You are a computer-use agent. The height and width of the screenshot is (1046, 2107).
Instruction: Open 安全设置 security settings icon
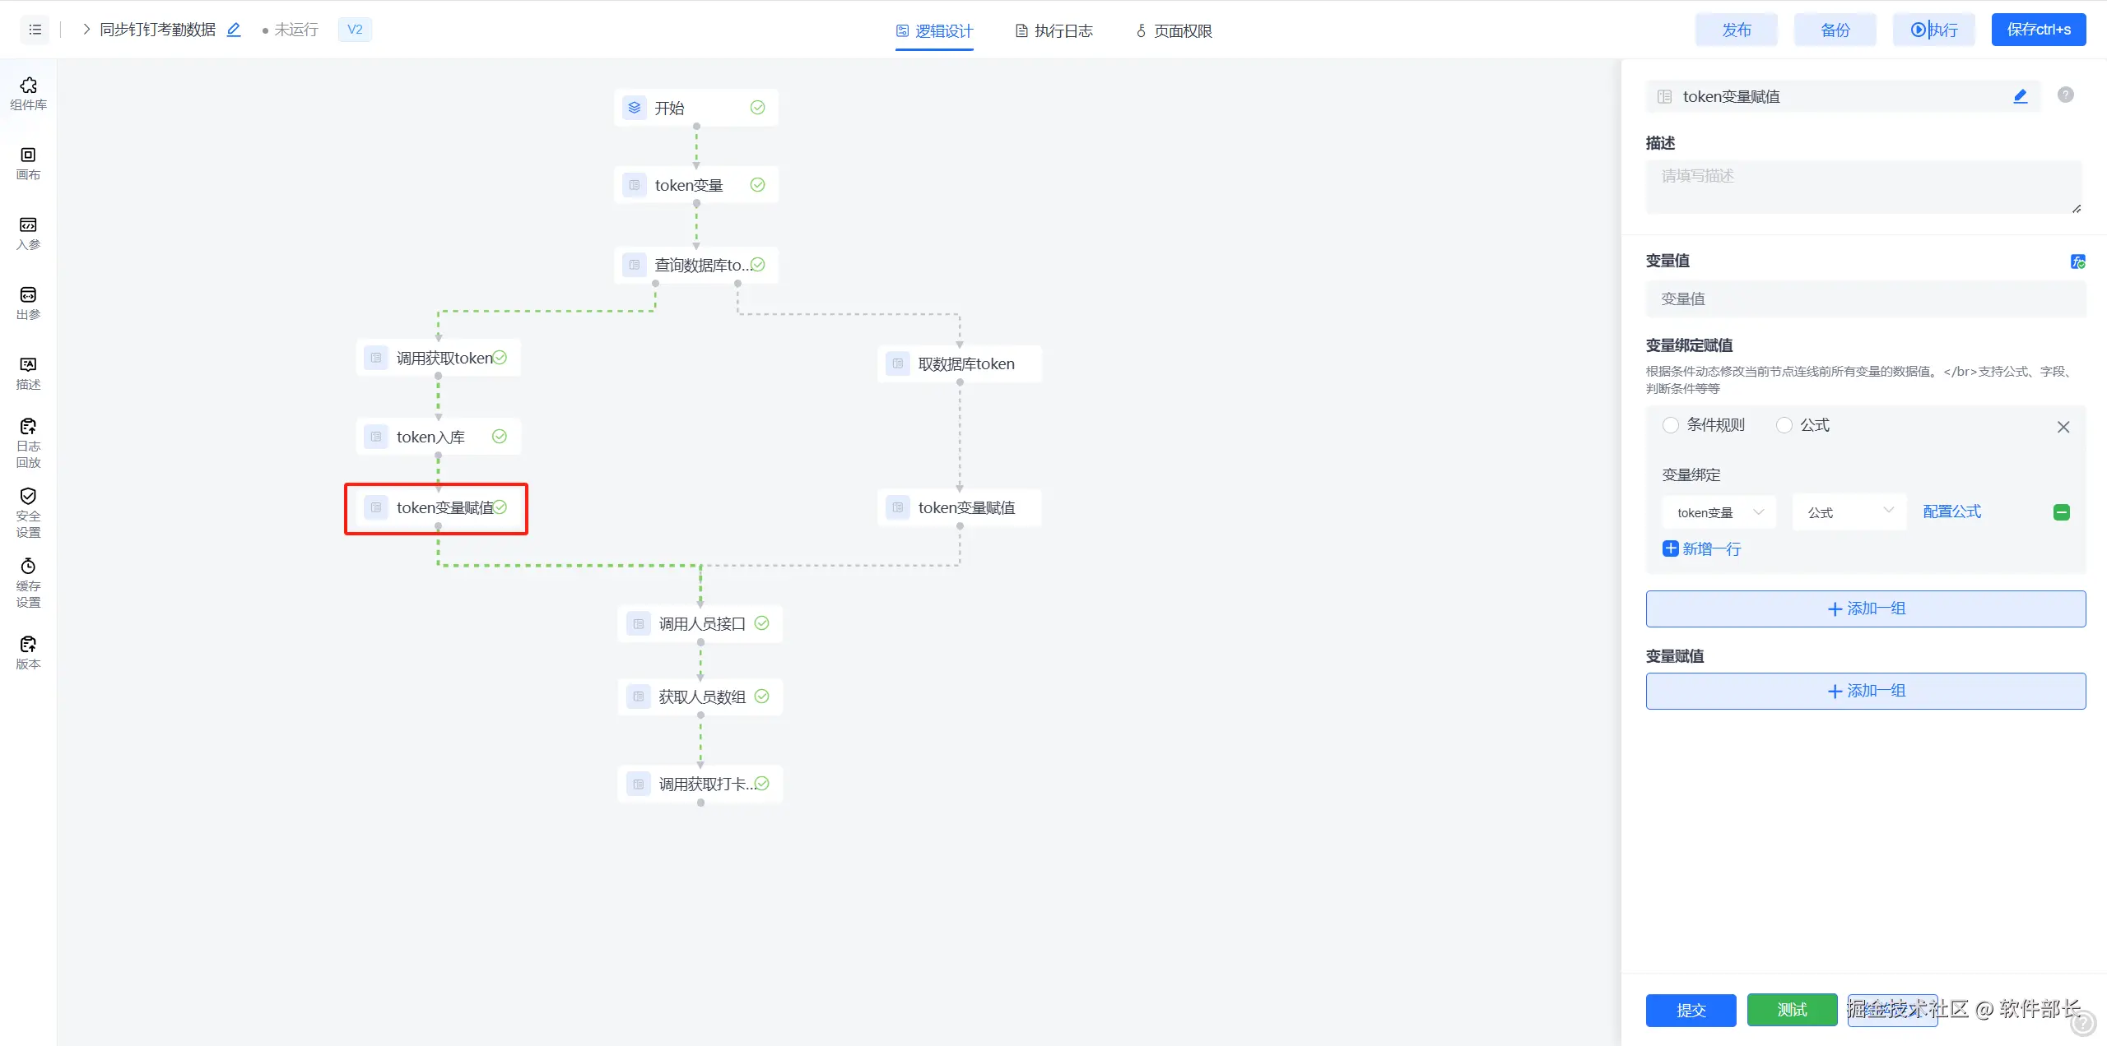[28, 512]
